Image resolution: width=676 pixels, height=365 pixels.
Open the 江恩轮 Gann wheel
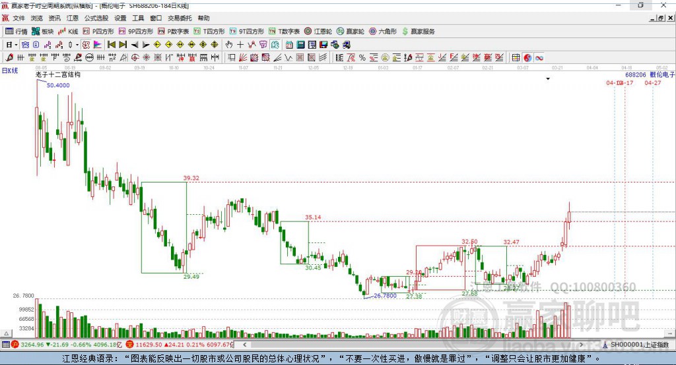(318, 32)
